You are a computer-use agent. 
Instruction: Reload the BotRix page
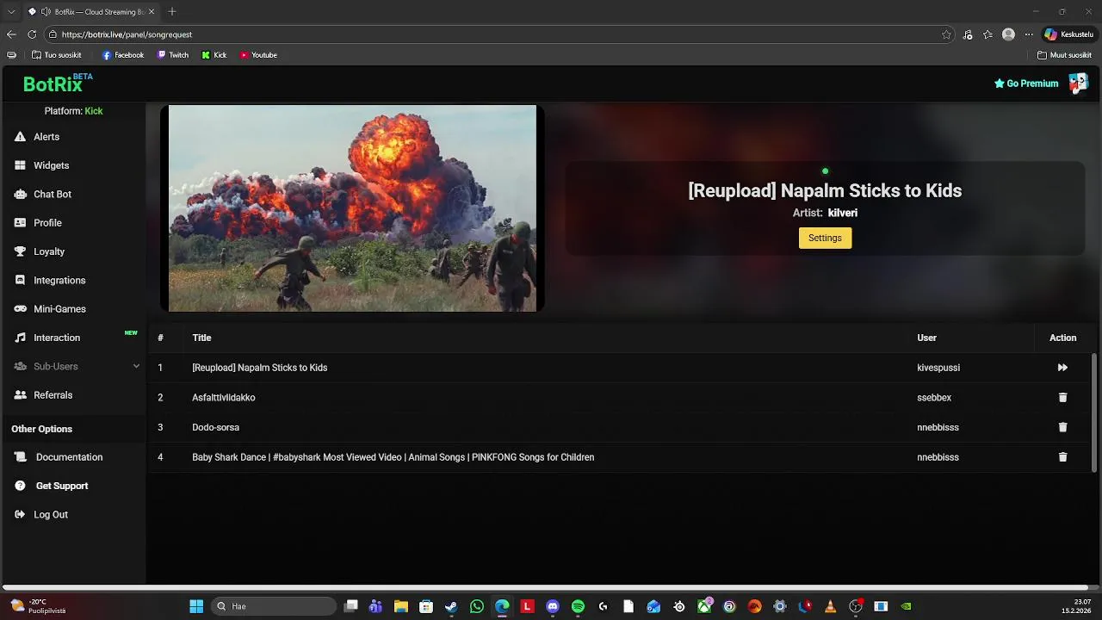(x=32, y=34)
